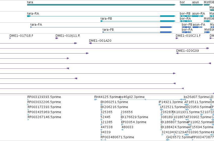Open the 94339 EST entry

pos(101,135)
